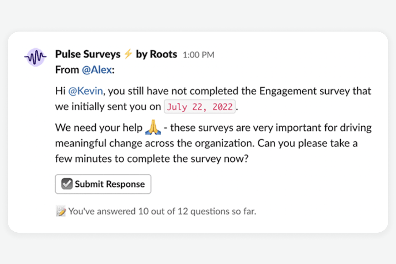This screenshot has width=396, height=264.
Task: Click the "we initially sent you on" text
Action: coord(108,107)
